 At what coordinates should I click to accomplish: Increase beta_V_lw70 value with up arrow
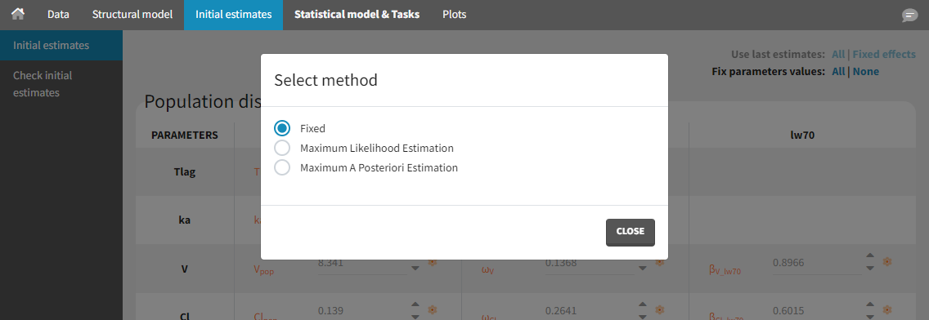point(870,256)
